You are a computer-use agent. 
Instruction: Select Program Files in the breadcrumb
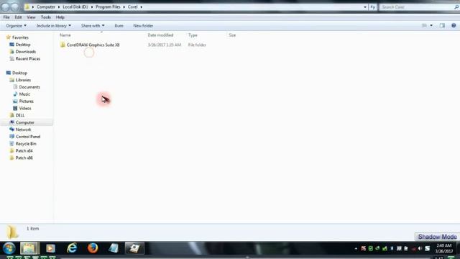coord(108,6)
